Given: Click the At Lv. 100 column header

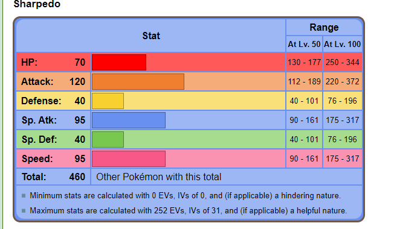Looking at the screenshot, I should [342, 44].
